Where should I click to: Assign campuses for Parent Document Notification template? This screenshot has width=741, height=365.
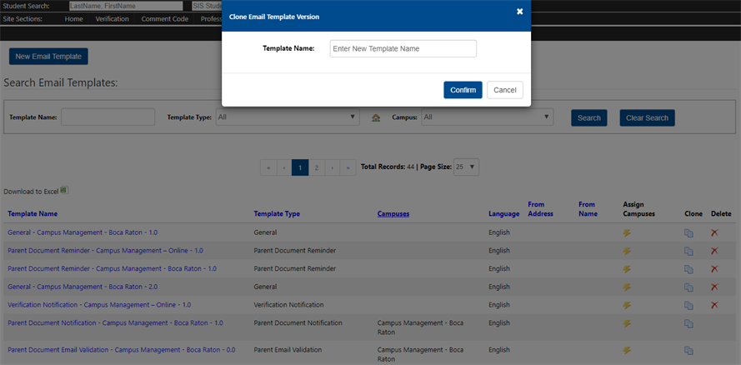pyautogui.click(x=627, y=323)
